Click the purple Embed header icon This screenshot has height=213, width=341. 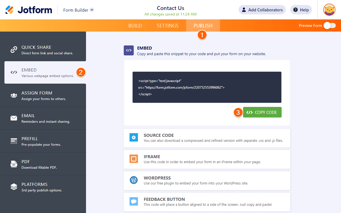point(129,50)
